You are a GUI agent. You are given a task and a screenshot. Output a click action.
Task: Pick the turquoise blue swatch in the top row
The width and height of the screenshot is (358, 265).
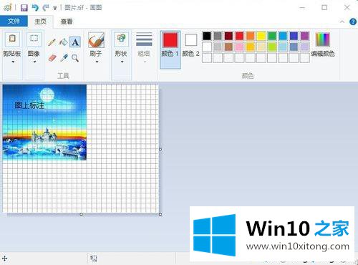pyautogui.click(x=283, y=36)
